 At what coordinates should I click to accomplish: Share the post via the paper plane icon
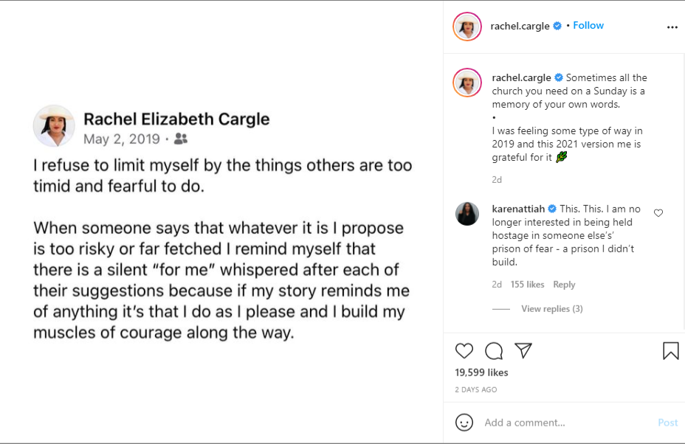coord(524,351)
